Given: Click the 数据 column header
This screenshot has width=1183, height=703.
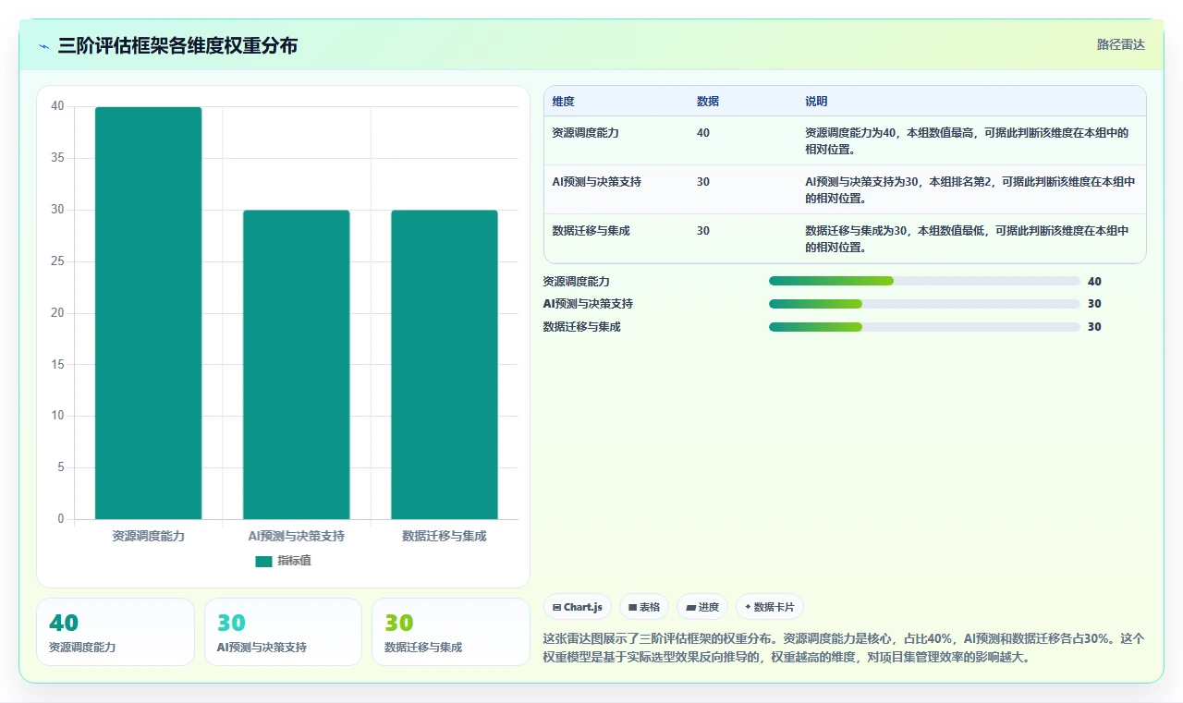Looking at the screenshot, I should pos(708,102).
